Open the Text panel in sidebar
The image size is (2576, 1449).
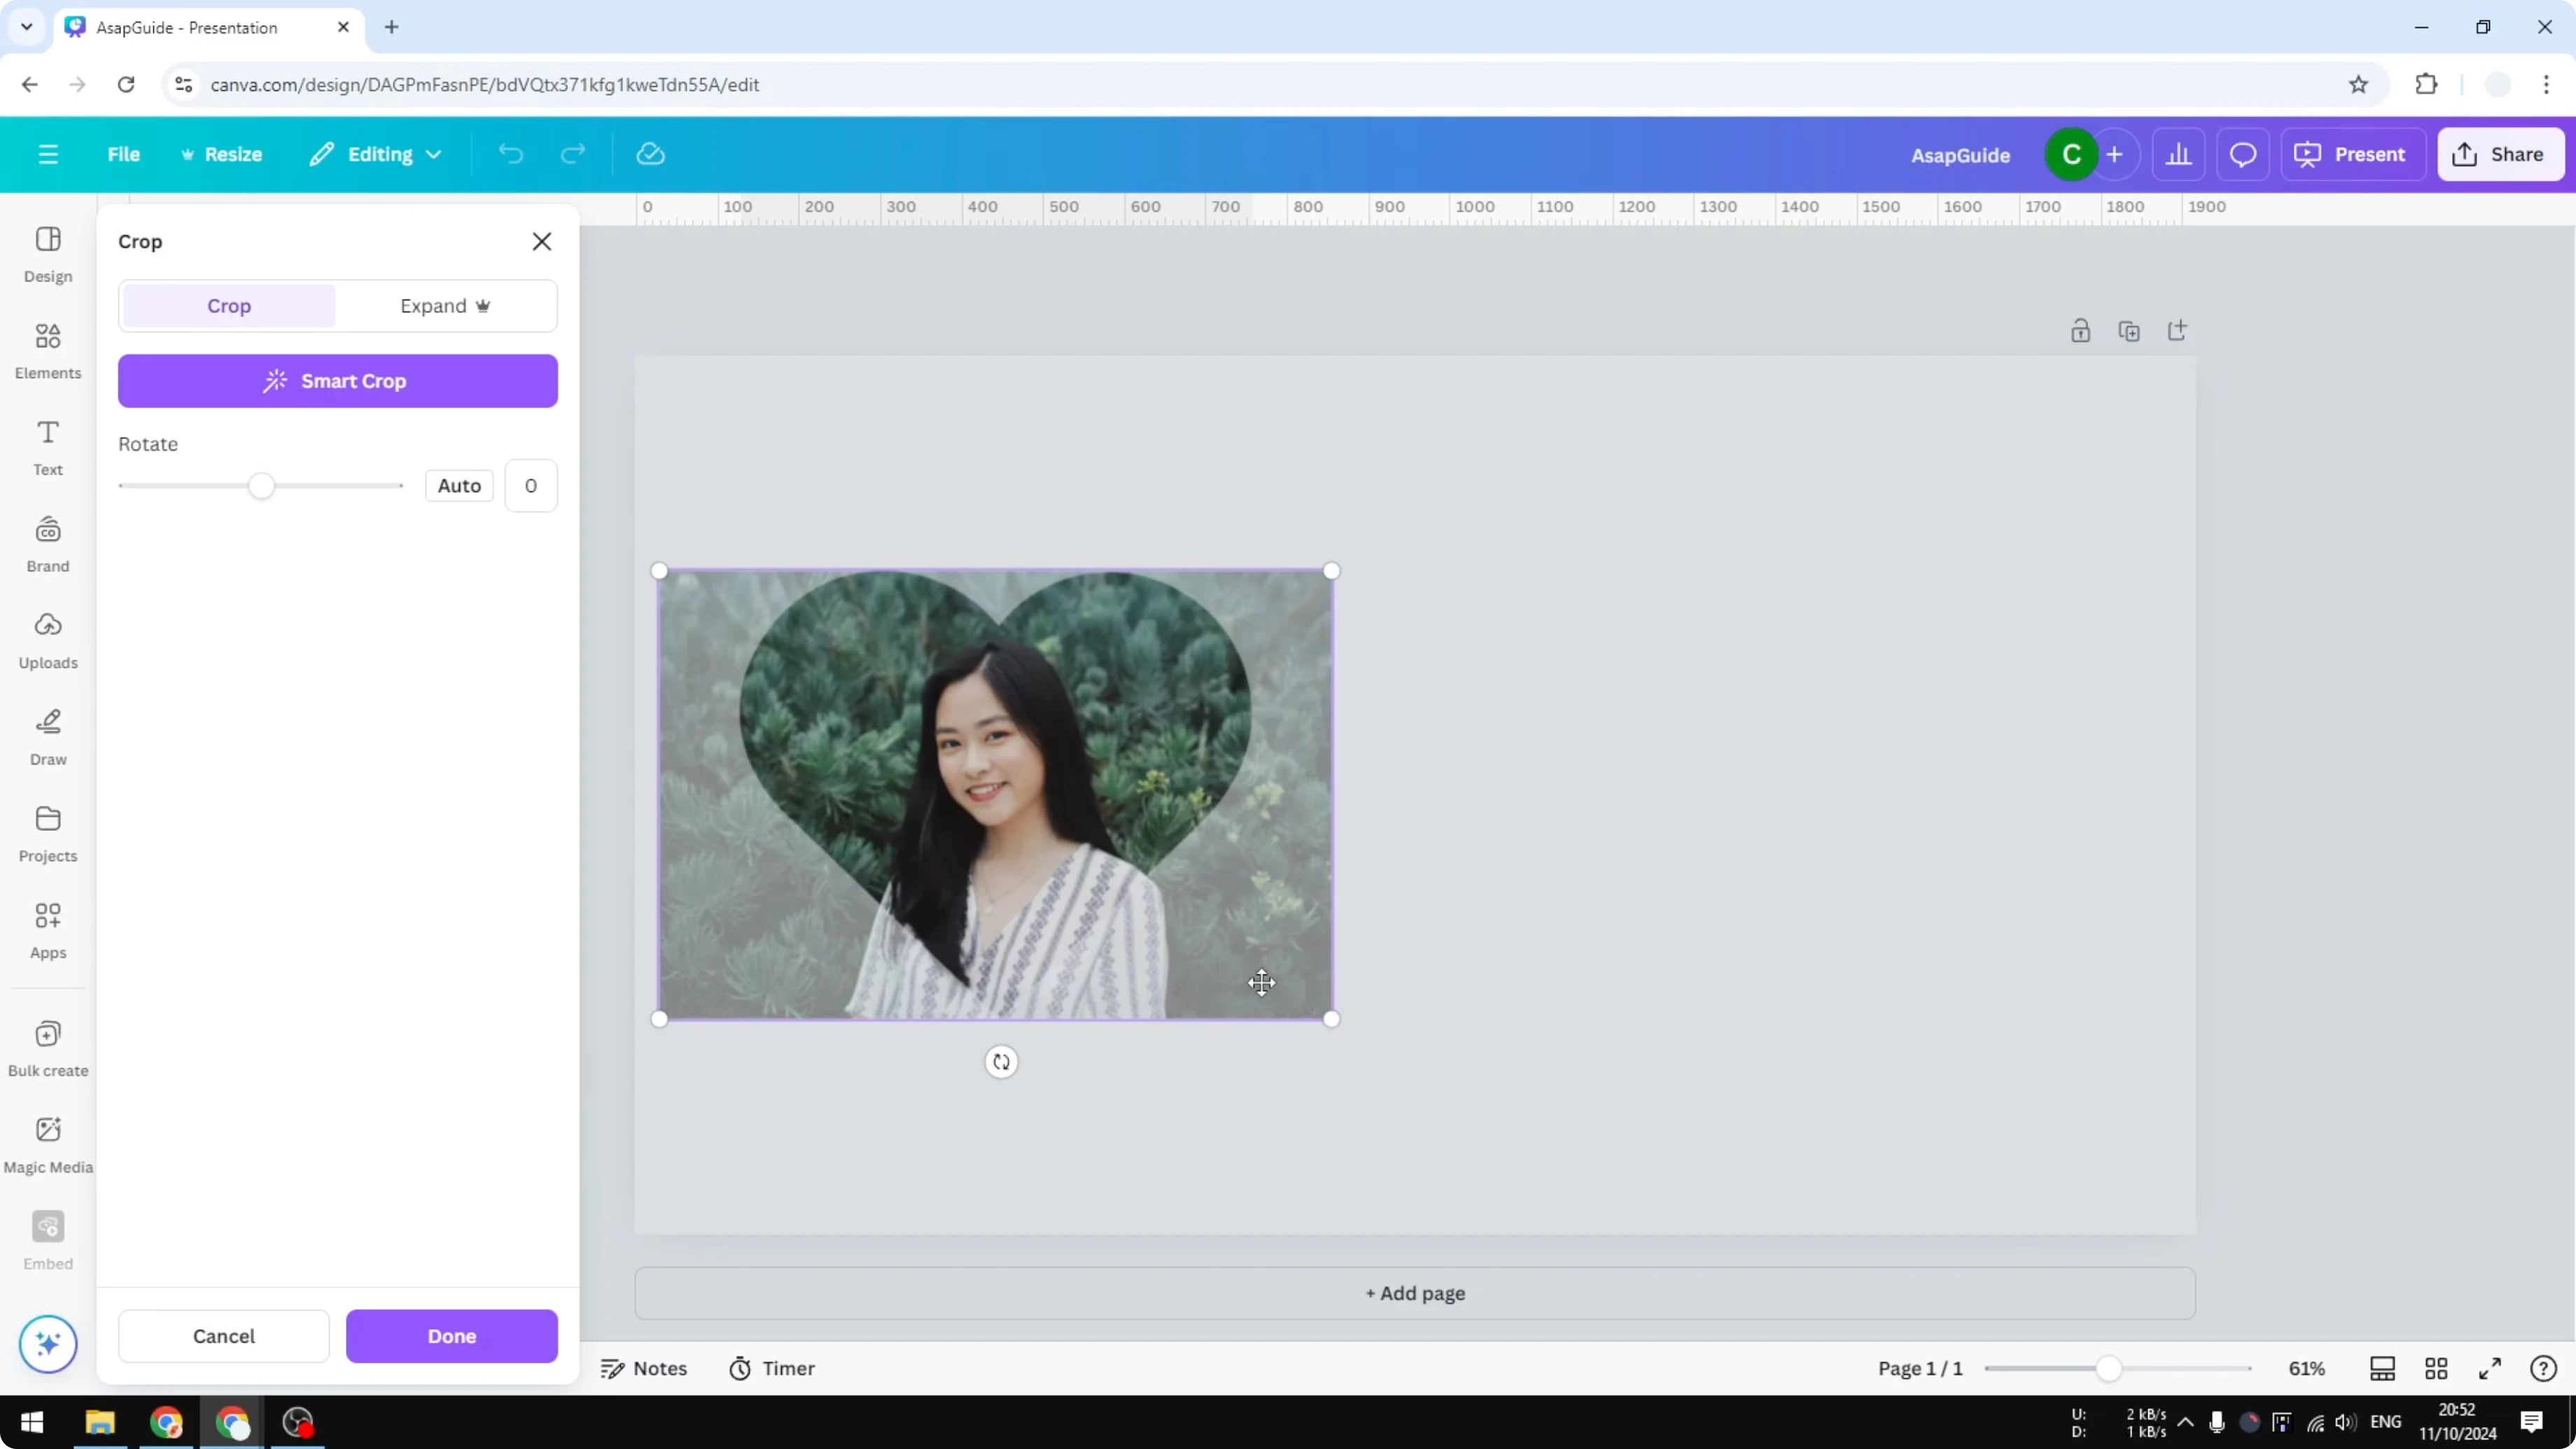pos(47,446)
